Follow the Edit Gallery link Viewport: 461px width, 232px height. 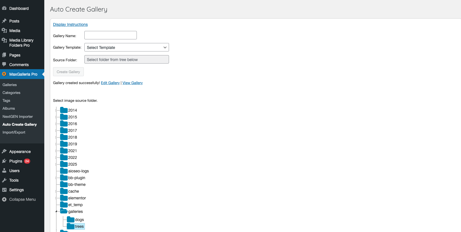point(110,83)
